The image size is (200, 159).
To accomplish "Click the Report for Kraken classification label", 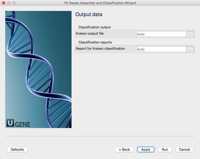I will click(100, 48).
